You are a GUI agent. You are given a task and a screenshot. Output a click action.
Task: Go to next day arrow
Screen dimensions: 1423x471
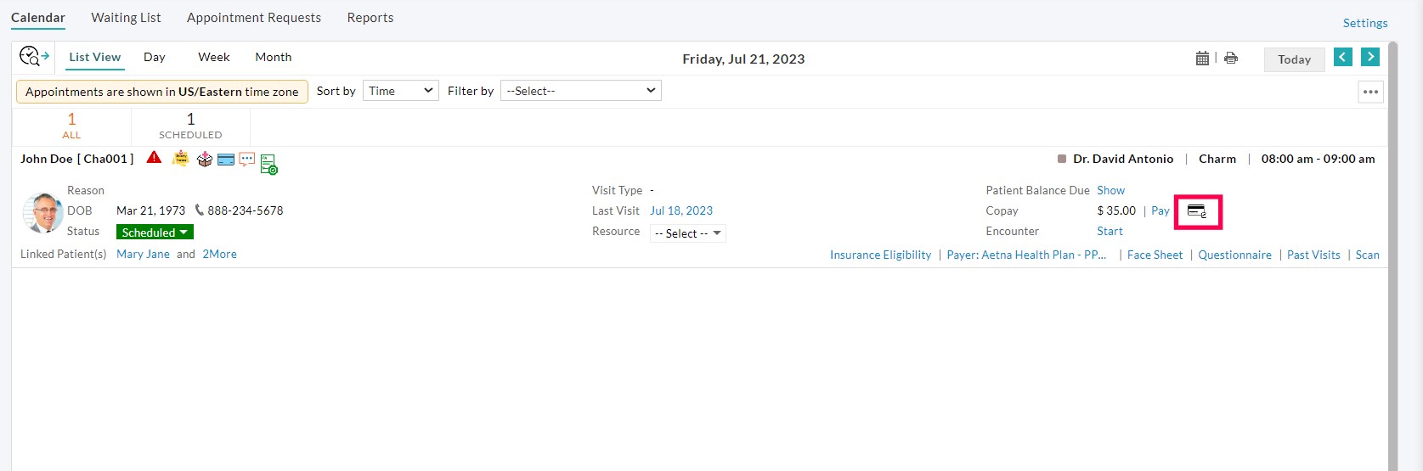coord(1370,57)
